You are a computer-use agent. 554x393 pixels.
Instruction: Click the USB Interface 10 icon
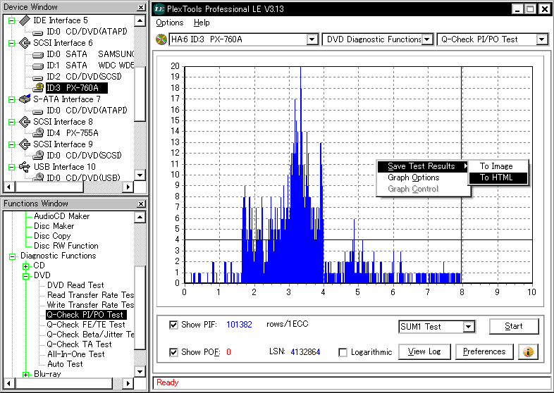point(25,167)
